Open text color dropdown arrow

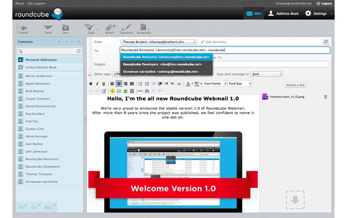tap(192, 84)
